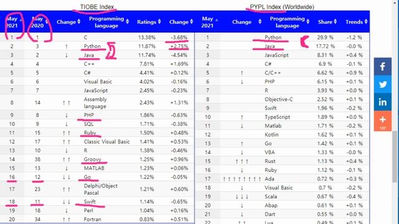
Task: Click Groovy language name
Action: 92,159
